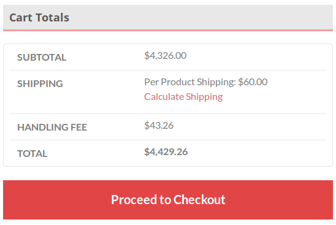Click the word Calculate in shipping link
The height and width of the screenshot is (225, 336).
[164, 97]
